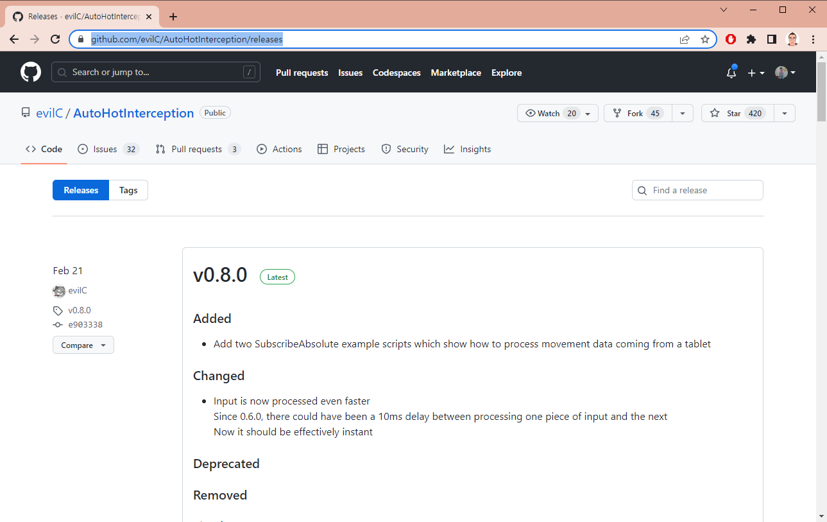The width and height of the screenshot is (827, 522).
Task: Open the GitHub home logo
Action: tap(31, 72)
